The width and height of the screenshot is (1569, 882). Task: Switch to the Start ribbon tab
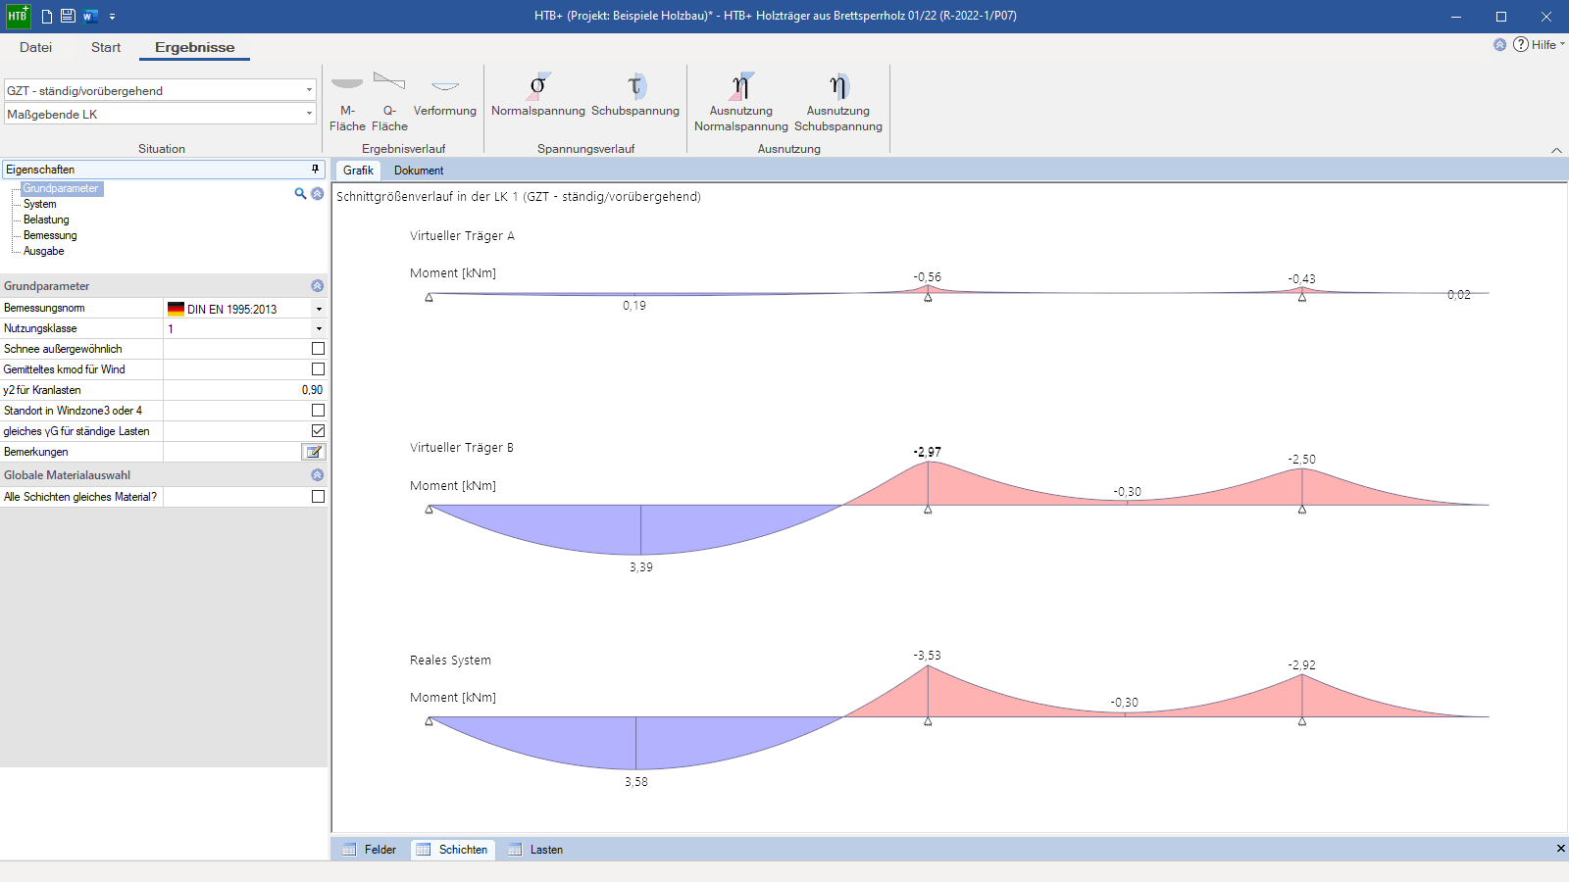(x=106, y=47)
